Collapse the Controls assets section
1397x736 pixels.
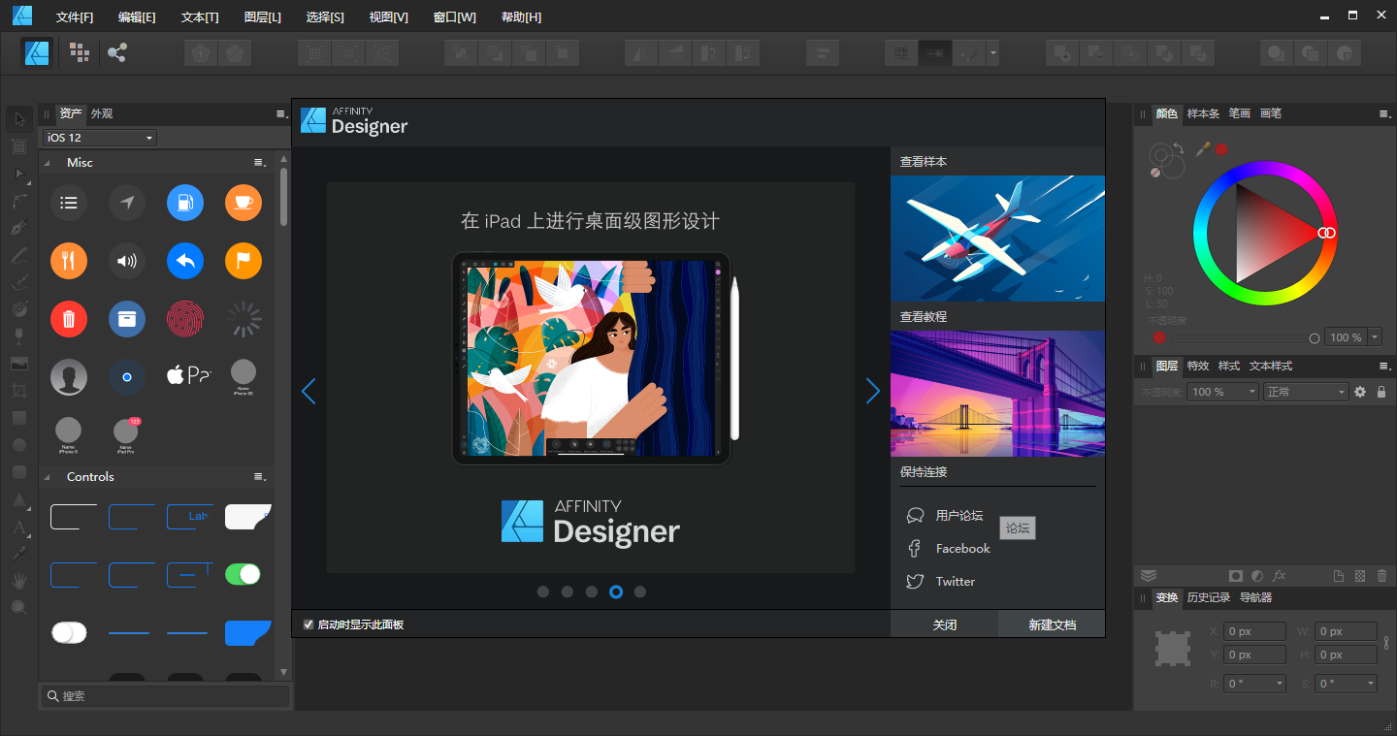point(47,477)
